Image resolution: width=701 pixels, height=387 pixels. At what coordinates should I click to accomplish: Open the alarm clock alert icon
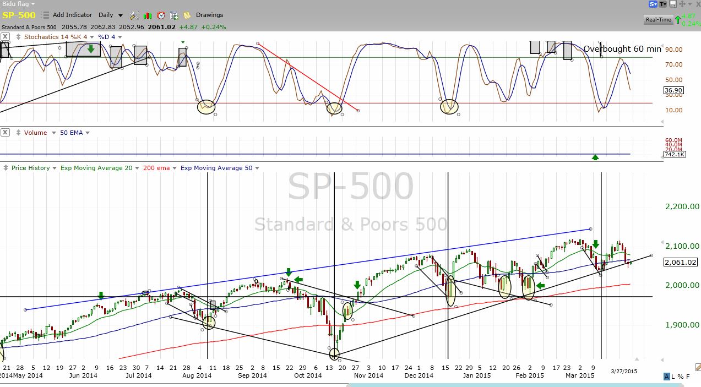tap(161, 15)
